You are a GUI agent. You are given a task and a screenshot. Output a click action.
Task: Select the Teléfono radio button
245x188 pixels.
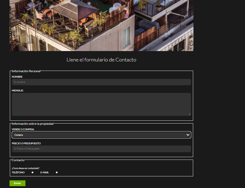pos(33,172)
